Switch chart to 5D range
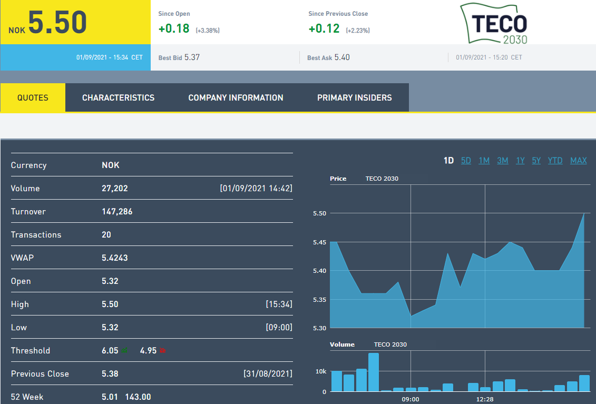The height and width of the screenshot is (404, 596). click(x=466, y=160)
